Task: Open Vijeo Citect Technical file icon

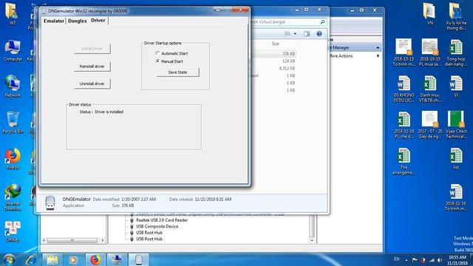Action: tap(456, 125)
